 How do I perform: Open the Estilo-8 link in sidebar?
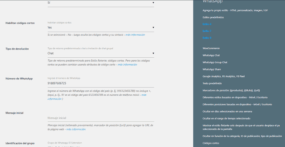[207, 38]
